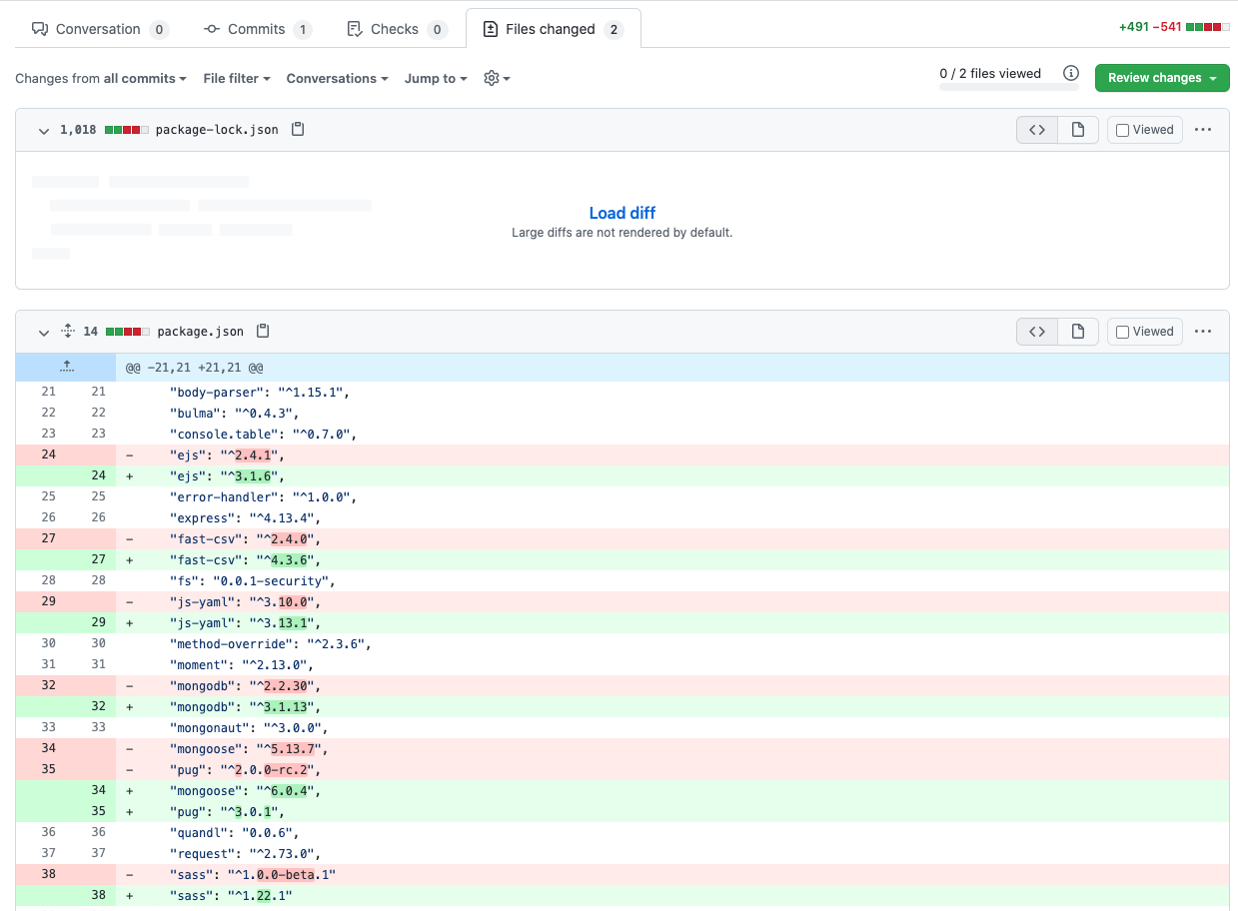Click the Review changes button
The width and height of the screenshot is (1238, 911).
[x=1161, y=78]
